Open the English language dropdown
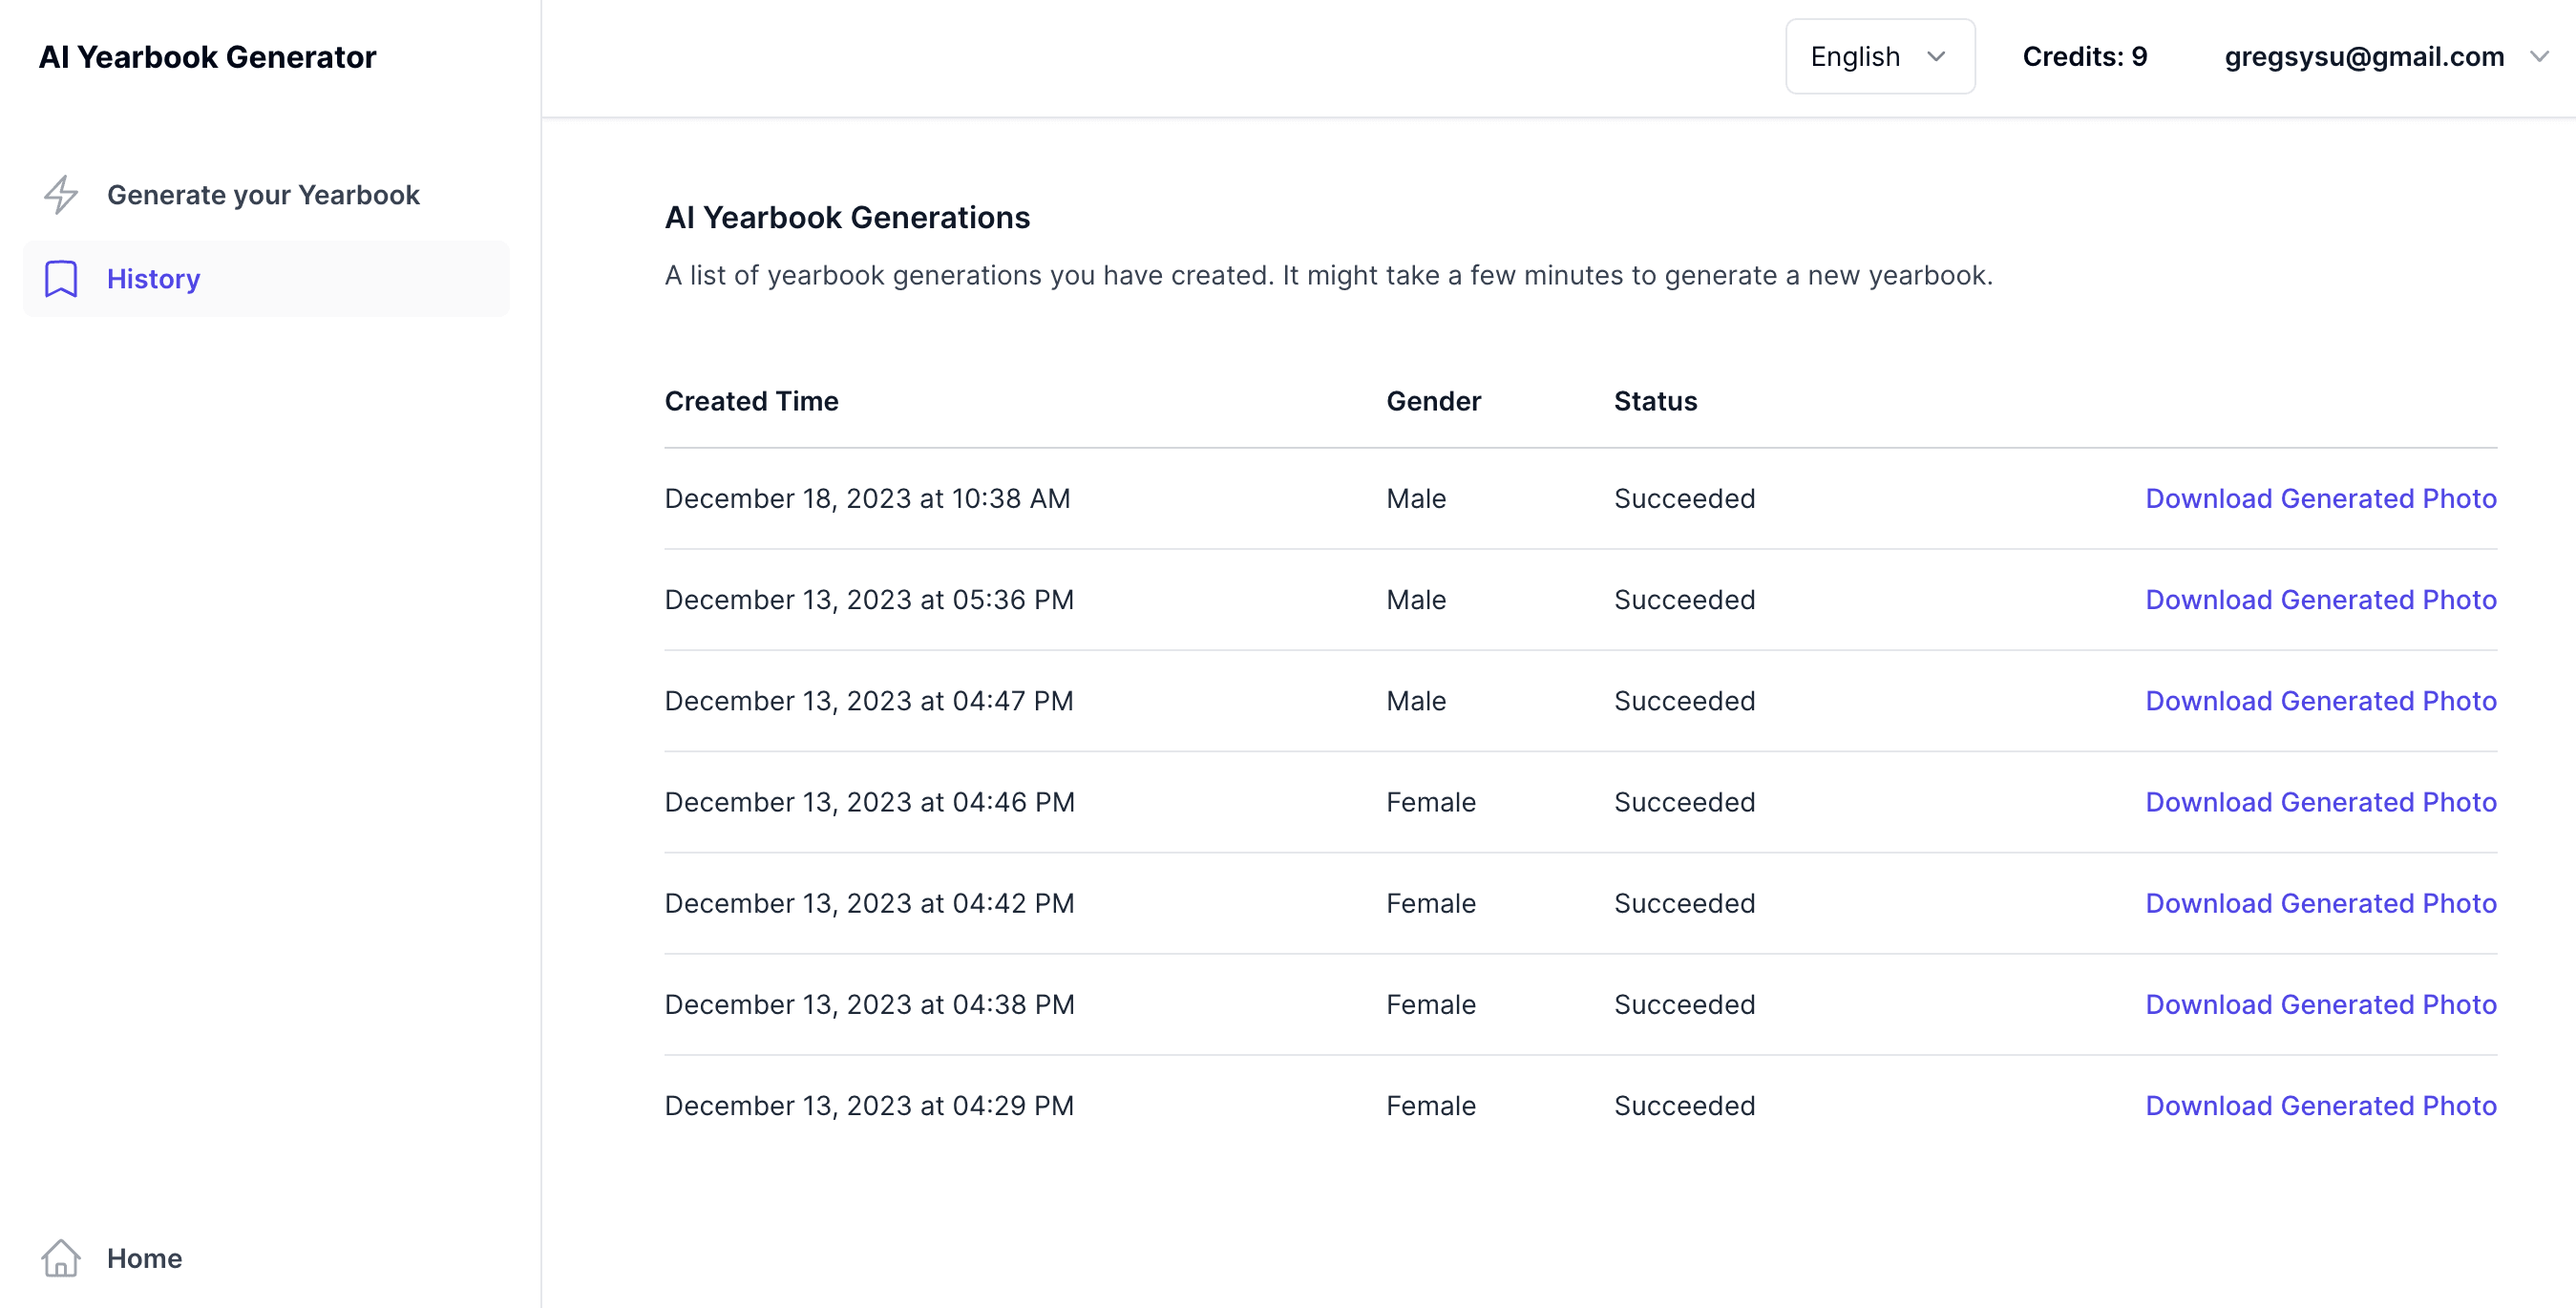The height and width of the screenshot is (1308, 2576). click(x=1880, y=57)
